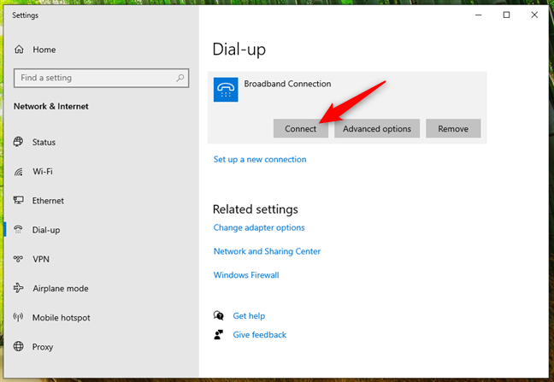Screen dimensions: 554x382
Task: Click the Dial-up phone icon in sidebar
Action: 18,230
